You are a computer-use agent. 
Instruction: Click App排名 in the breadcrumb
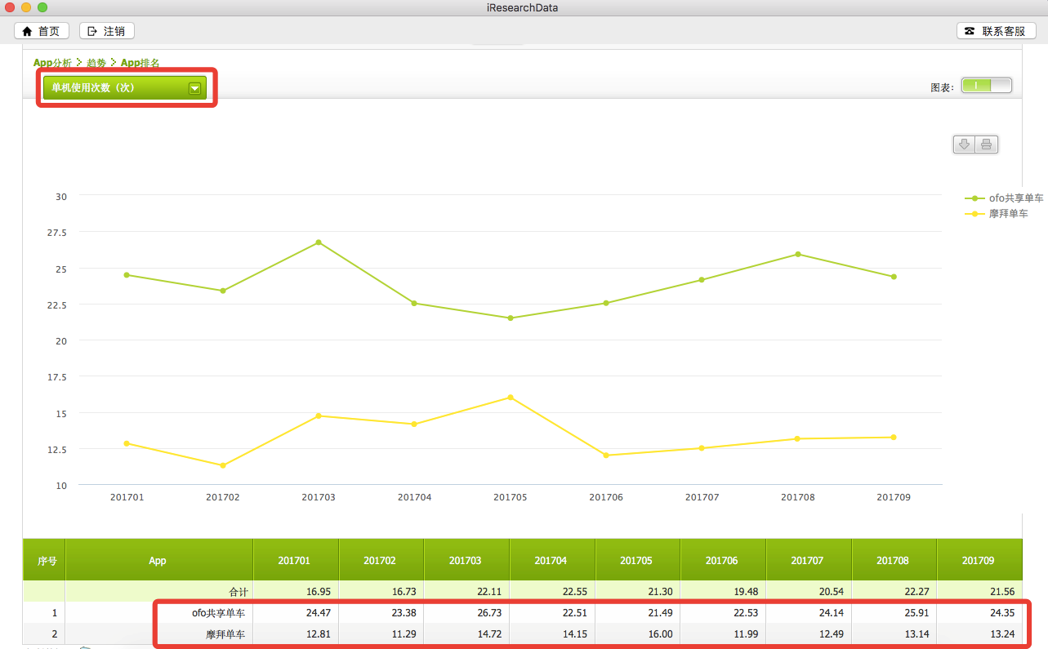pyautogui.click(x=140, y=63)
